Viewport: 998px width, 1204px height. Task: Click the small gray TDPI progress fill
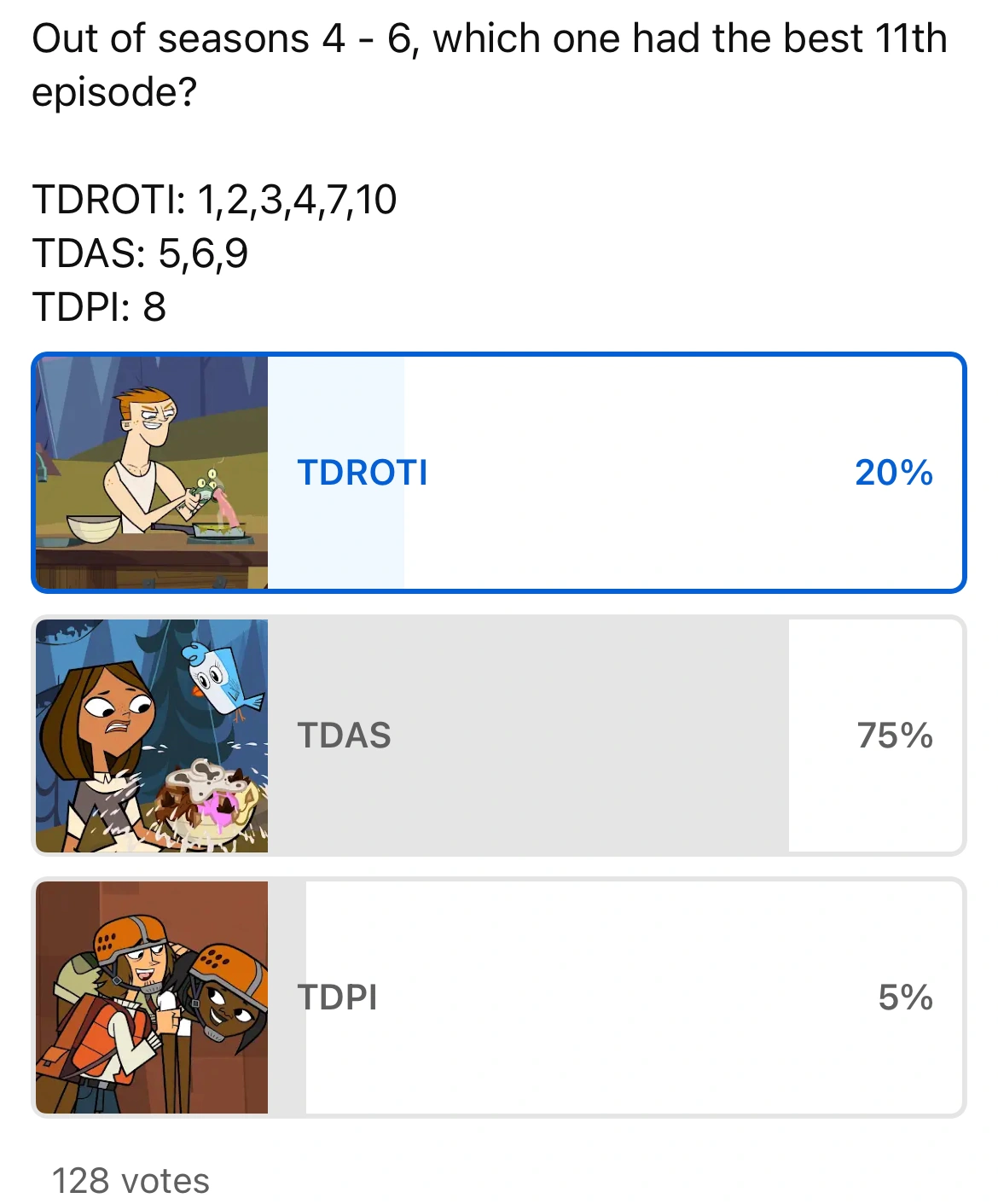tap(287, 1058)
